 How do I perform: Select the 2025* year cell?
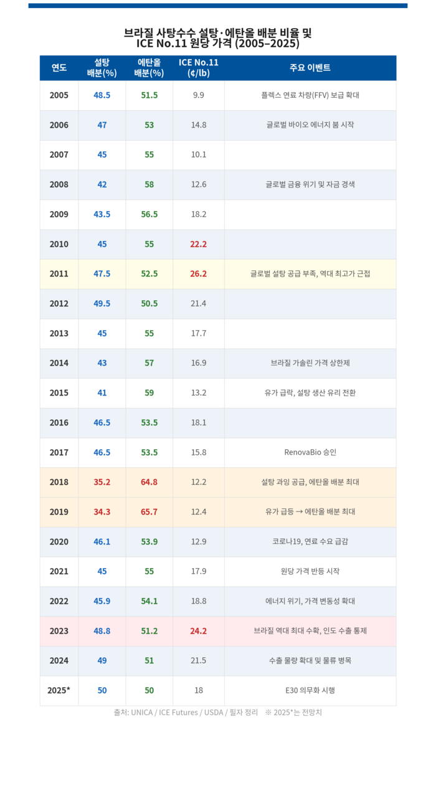click(59, 690)
